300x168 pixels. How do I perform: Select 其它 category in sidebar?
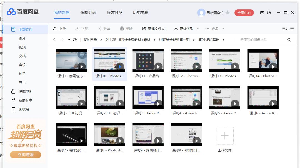coord(22,82)
